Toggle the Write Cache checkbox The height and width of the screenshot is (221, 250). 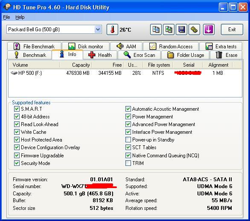click(17, 132)
